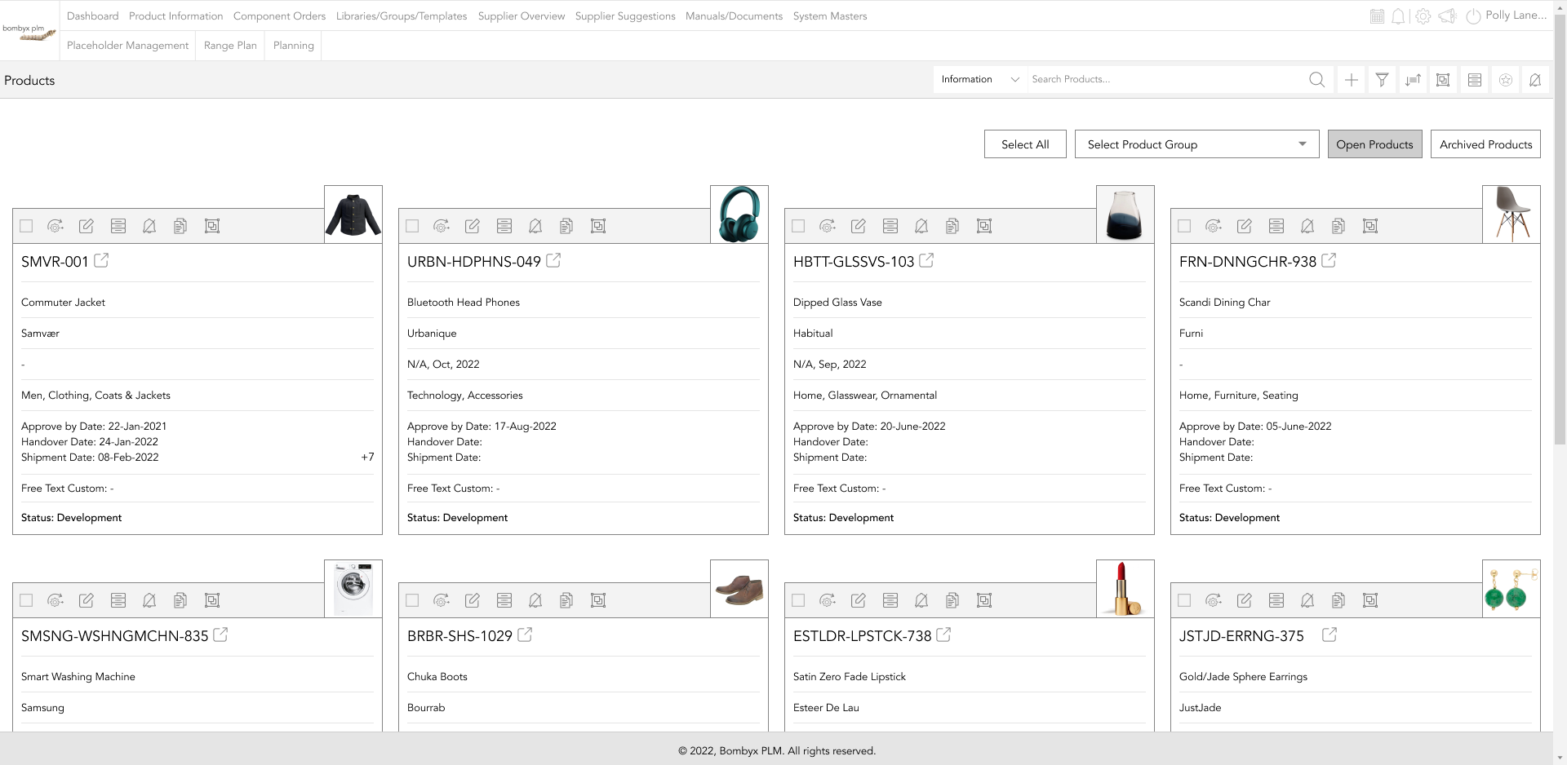Mute alerts on JSTJD-ERRNG-375 card
The image size is (1567, 765).
coord(1307,600)
